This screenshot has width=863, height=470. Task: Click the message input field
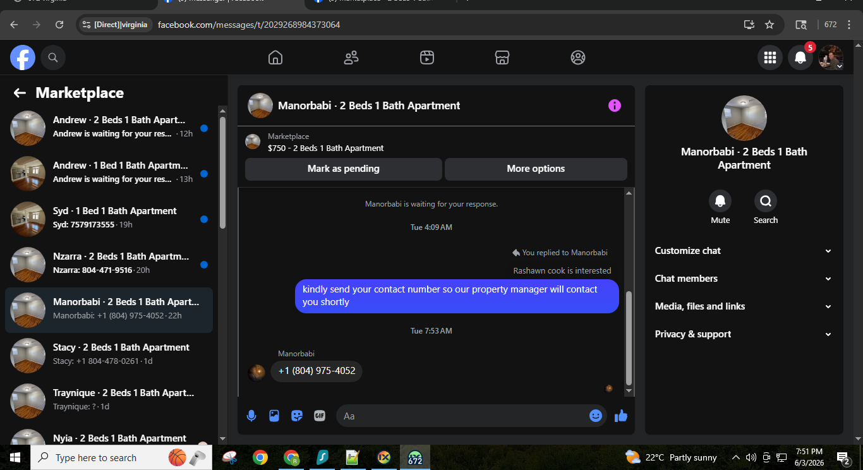click(x=462, y=416)
